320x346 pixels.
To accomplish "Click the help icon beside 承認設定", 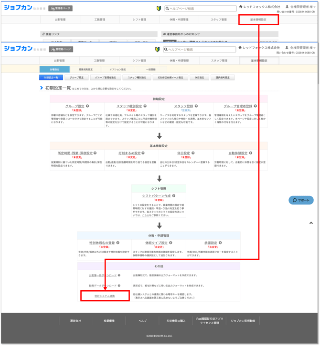I will [221, 243].
